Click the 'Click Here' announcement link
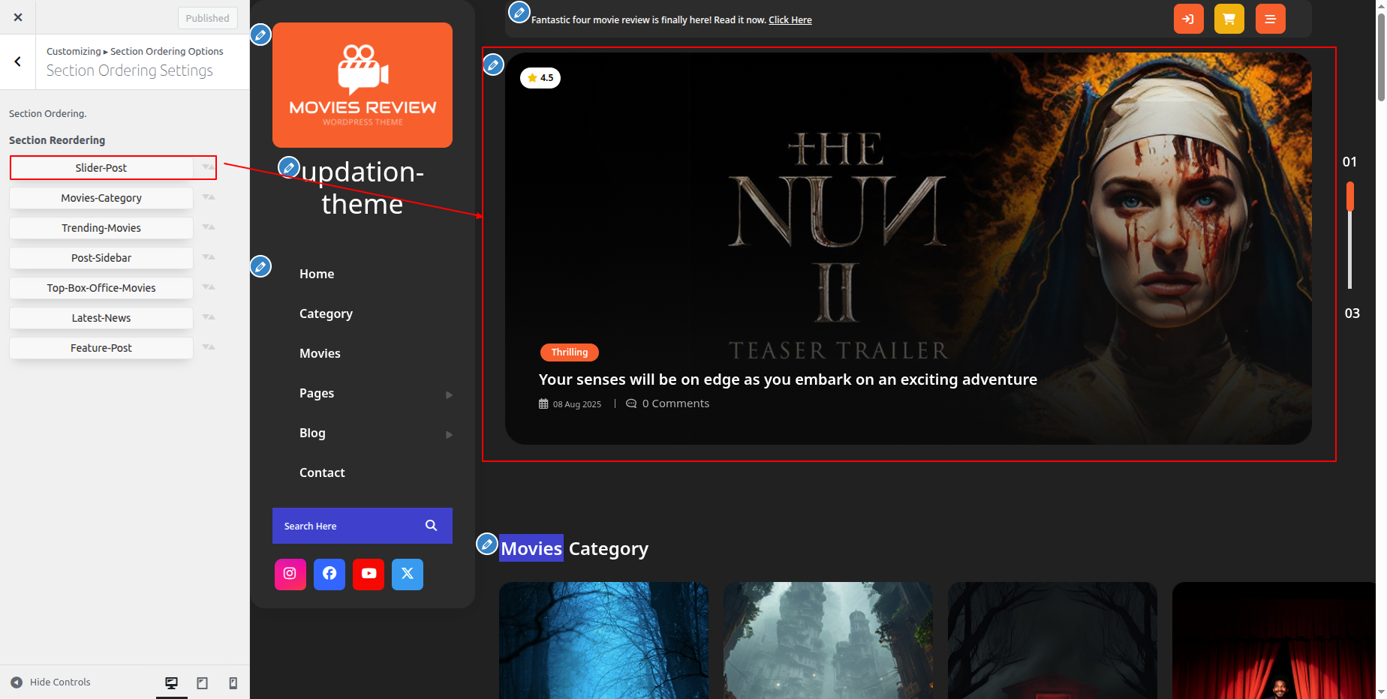Screen dimensions: 1387x699 [x=790, y=20]
